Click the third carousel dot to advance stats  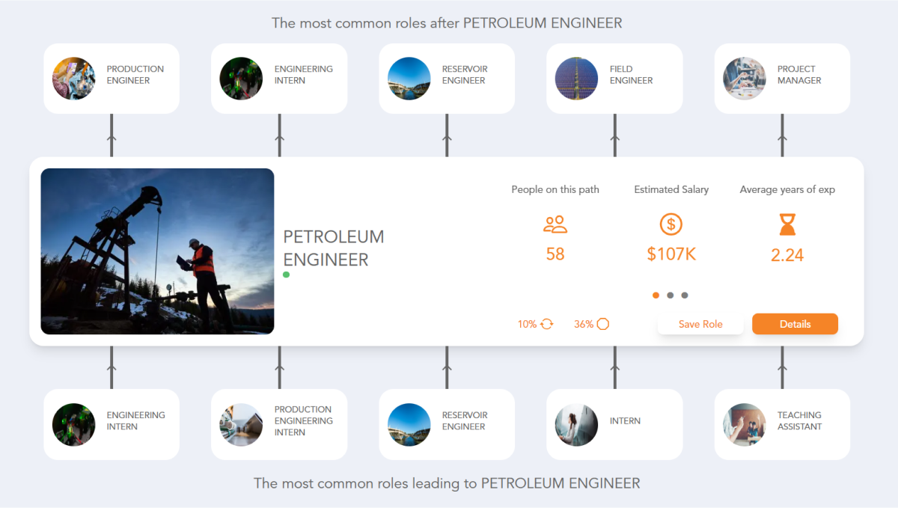685,295
